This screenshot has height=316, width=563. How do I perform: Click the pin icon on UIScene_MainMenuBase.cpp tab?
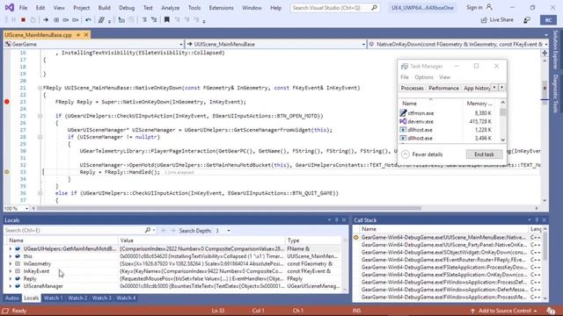pos(78,35)
